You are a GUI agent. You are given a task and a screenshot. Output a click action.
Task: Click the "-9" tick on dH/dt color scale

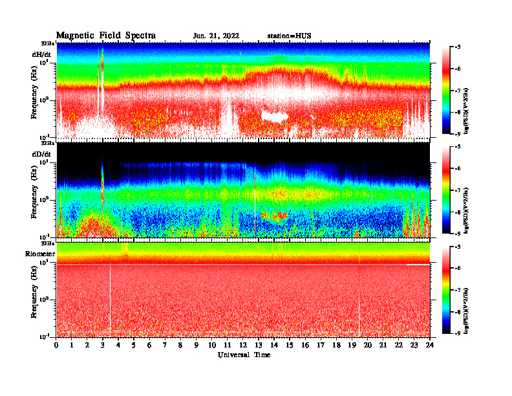[458, 134]
